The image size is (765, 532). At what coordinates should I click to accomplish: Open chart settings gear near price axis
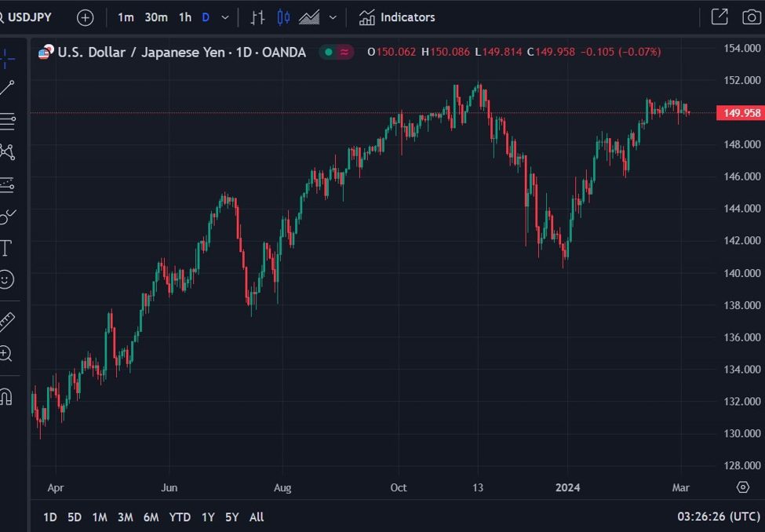pos(742,487)
